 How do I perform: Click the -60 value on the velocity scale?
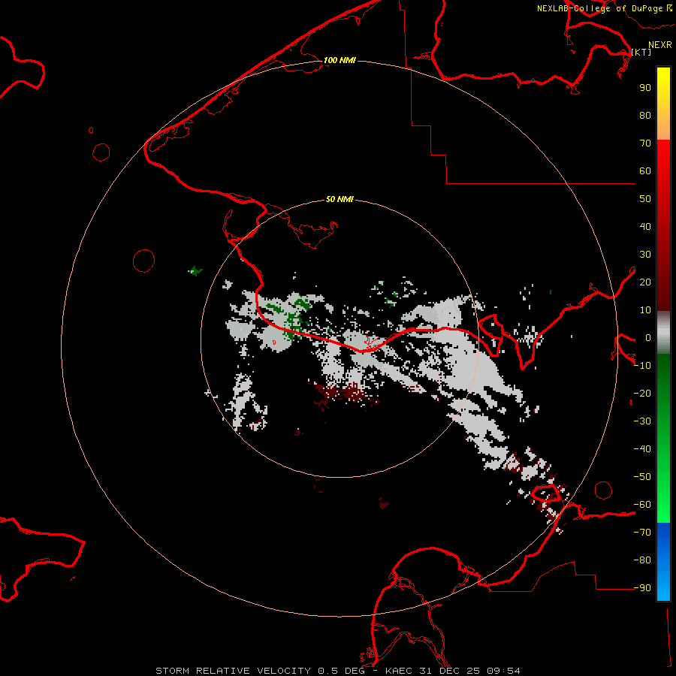[x=642, y=505]
